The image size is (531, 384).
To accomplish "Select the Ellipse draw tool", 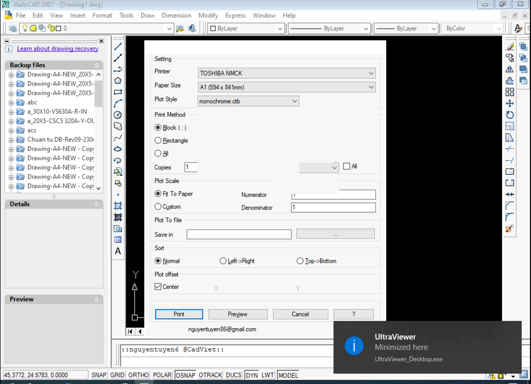I will click(x=118, y=149).
